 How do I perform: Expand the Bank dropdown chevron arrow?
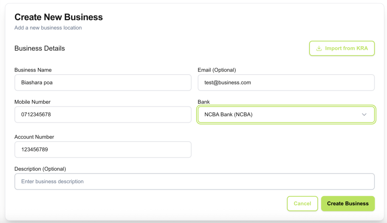(364, 114)
